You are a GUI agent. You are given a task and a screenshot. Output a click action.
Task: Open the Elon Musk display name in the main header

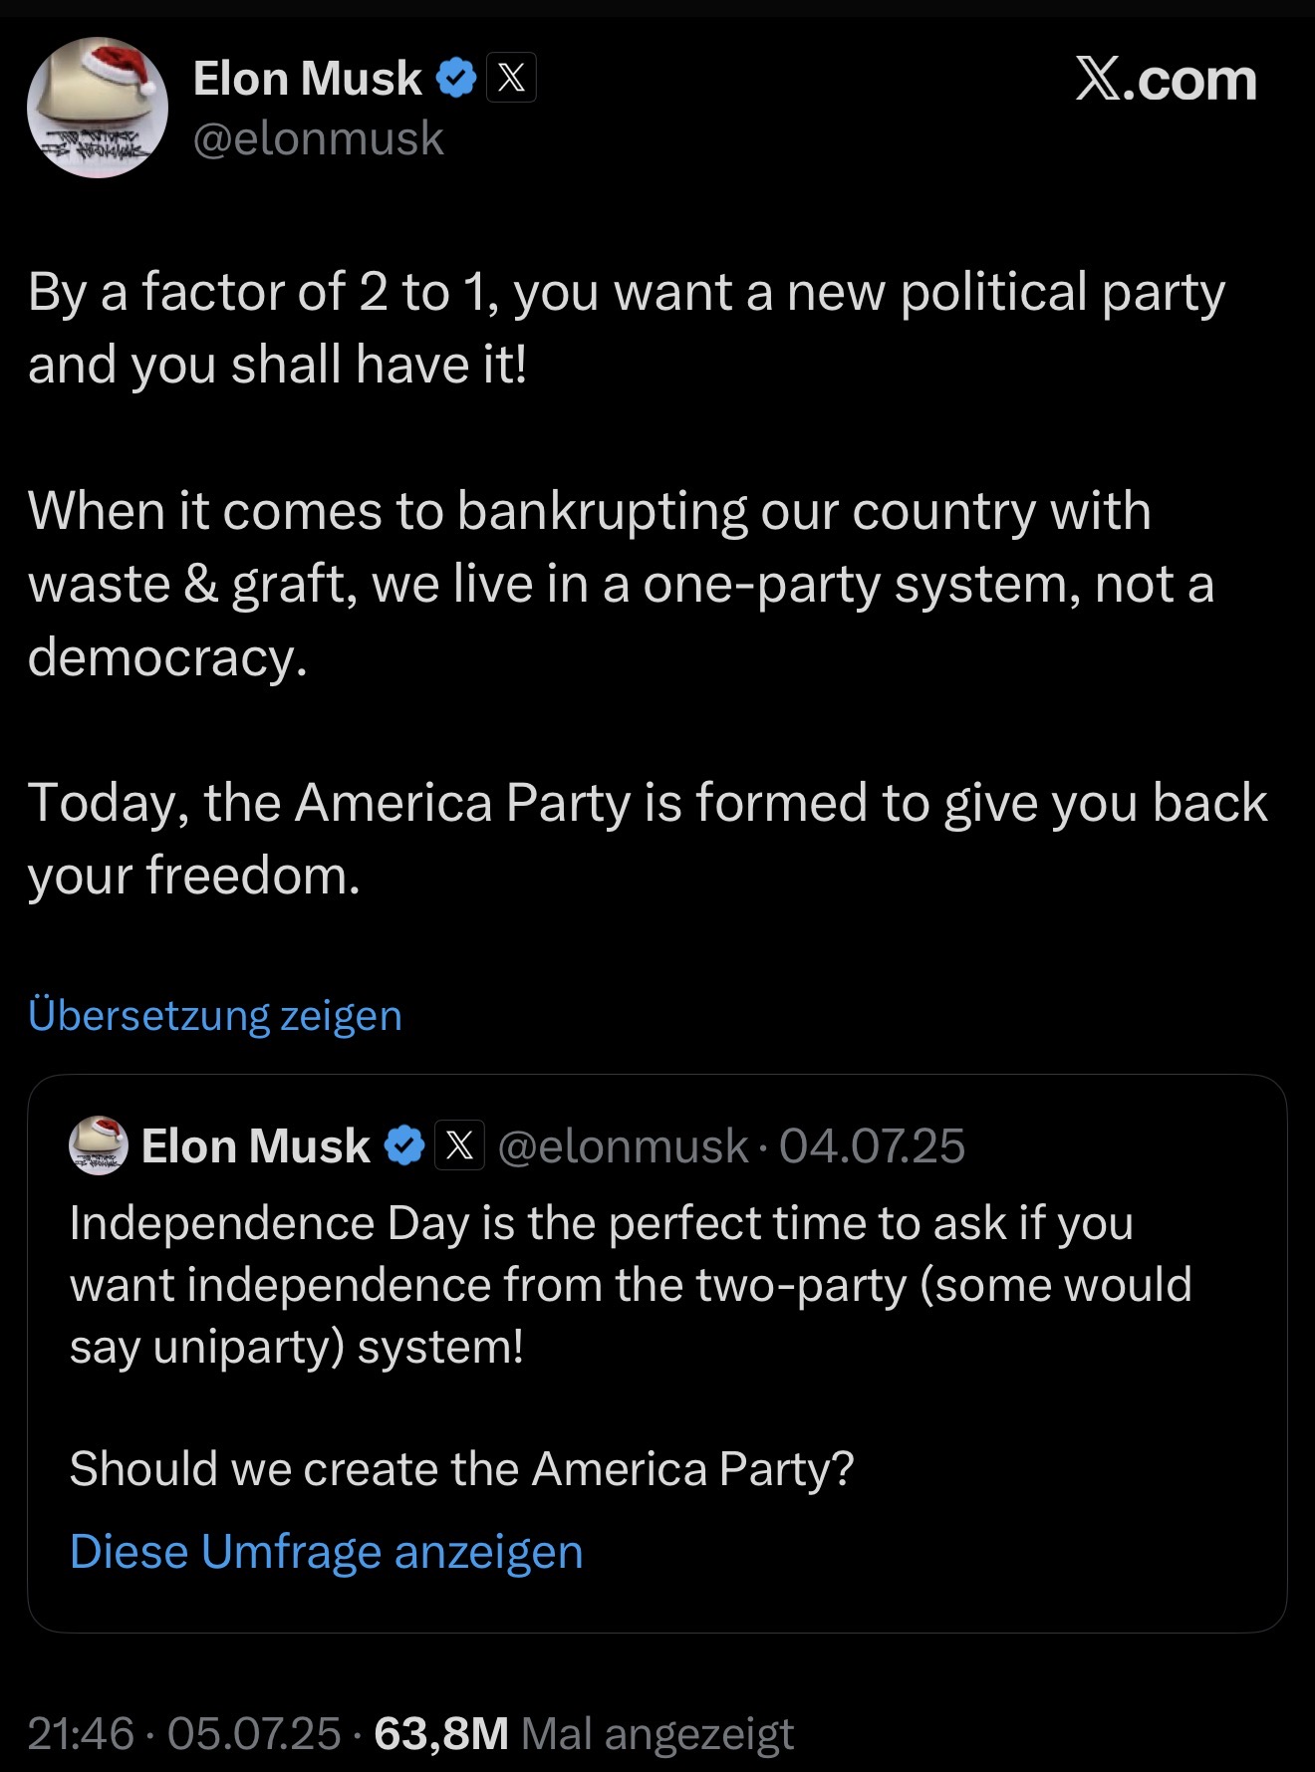click(307, 79)
